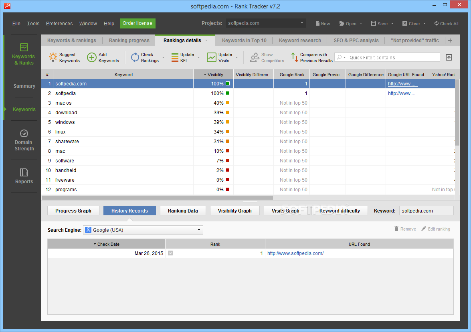
Task: Open the Preferences menu
Action: (x=59, y=23)
